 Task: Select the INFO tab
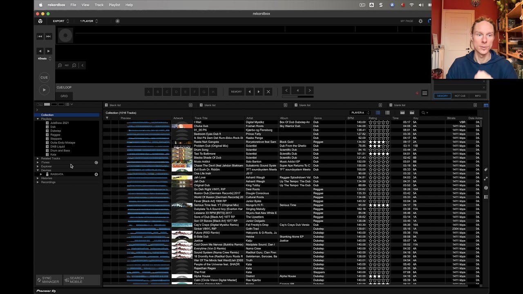478,96
